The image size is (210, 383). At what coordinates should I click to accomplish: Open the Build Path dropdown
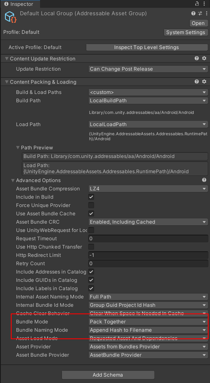coord(148,101)
